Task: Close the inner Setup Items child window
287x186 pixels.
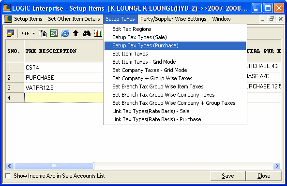Action: click(x=280, y=19)
